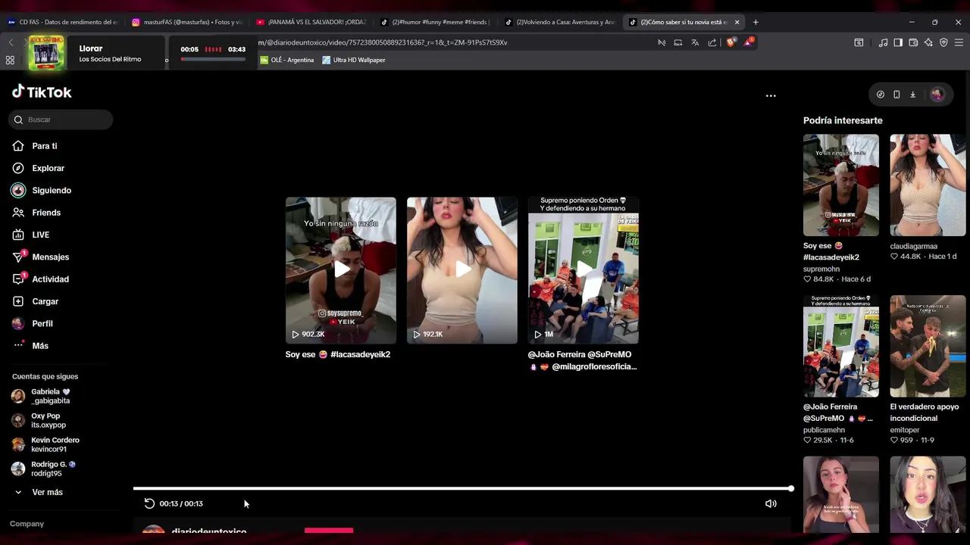Screen dimensions: 970x545
Task: Click the video progress bar
Action: (x=462, y=488)
